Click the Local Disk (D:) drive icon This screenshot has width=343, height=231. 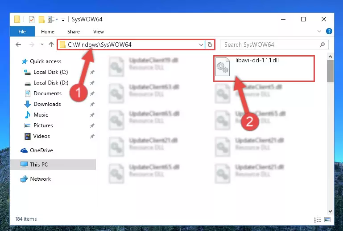pyautogui.click(x=28, y=84)
